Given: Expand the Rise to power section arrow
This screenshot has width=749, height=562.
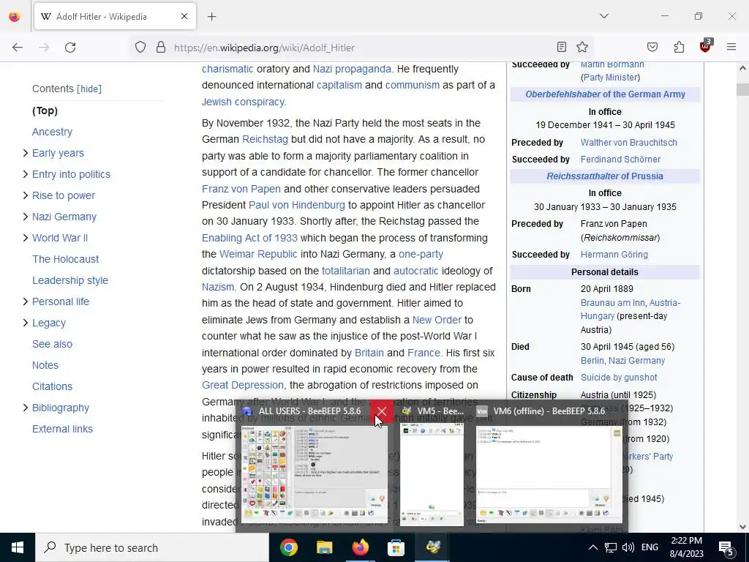Looking at the screenshot, I should pyautogui.click(x=26, y=195).
